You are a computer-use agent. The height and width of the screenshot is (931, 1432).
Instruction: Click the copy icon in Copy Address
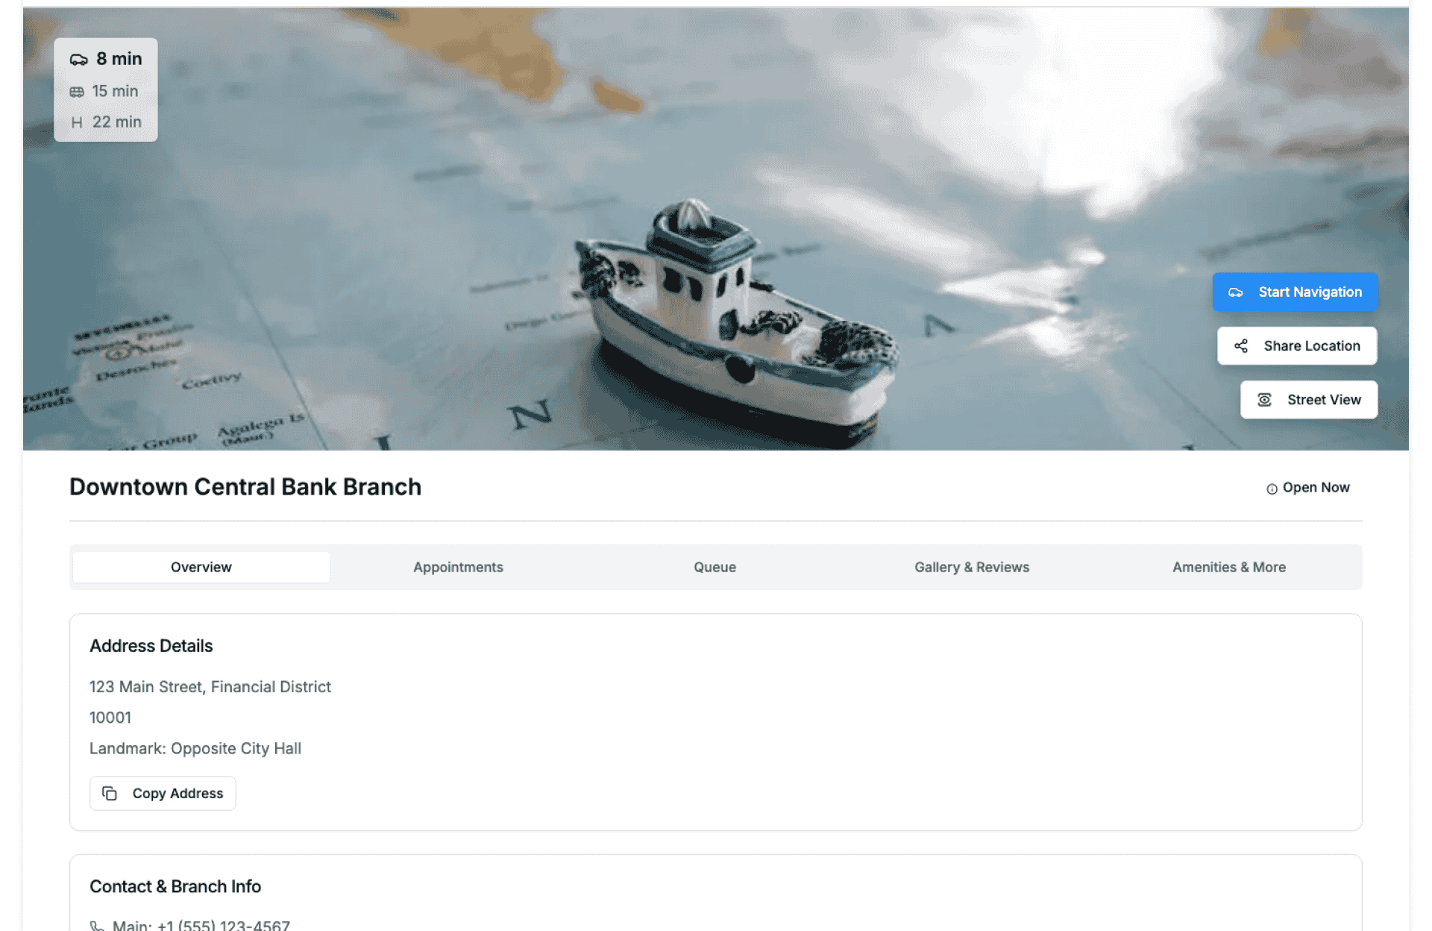click(x=110, y=793)
